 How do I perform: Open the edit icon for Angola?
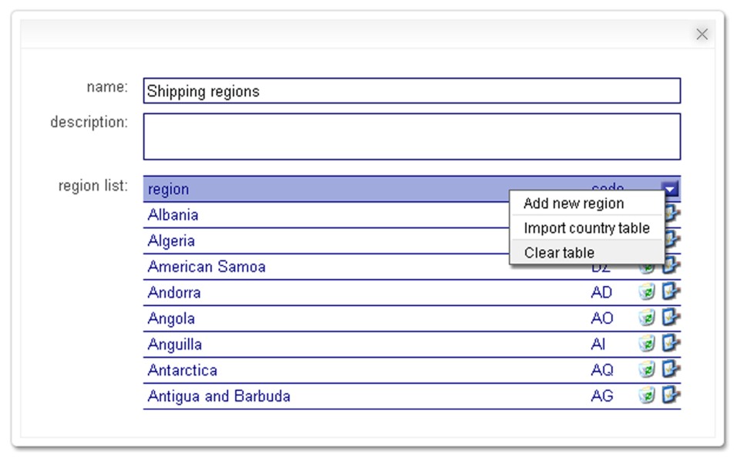[669, 317]
